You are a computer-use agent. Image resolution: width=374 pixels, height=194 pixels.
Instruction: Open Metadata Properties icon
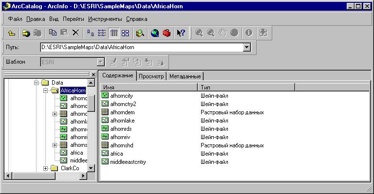[125, 62]
